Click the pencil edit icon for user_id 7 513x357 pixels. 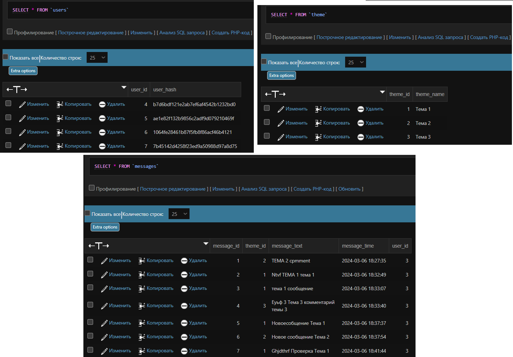click(22, 146)
